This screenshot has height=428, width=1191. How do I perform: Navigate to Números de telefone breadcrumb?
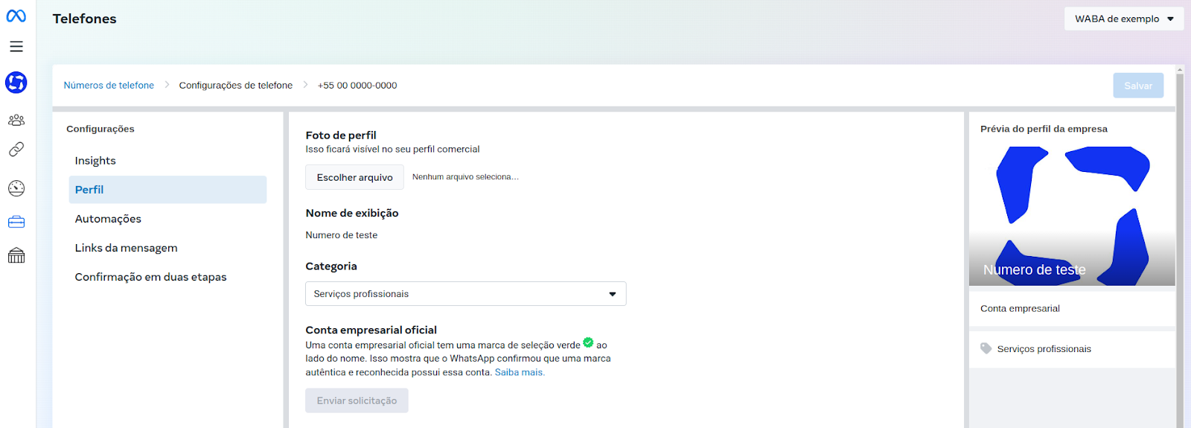(x=109, y=86)
